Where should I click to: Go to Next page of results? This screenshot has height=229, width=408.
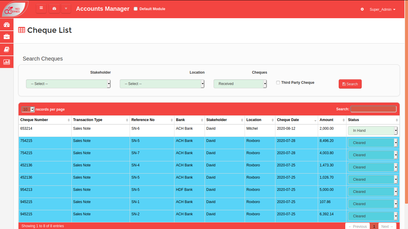pos(387,226)
